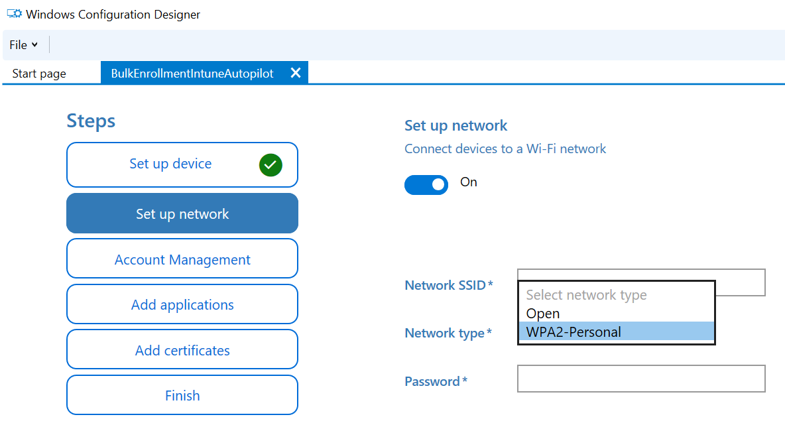Open the Add applications step
The height and width of the screenshot is (427, 785).
[x=182, y=304]
